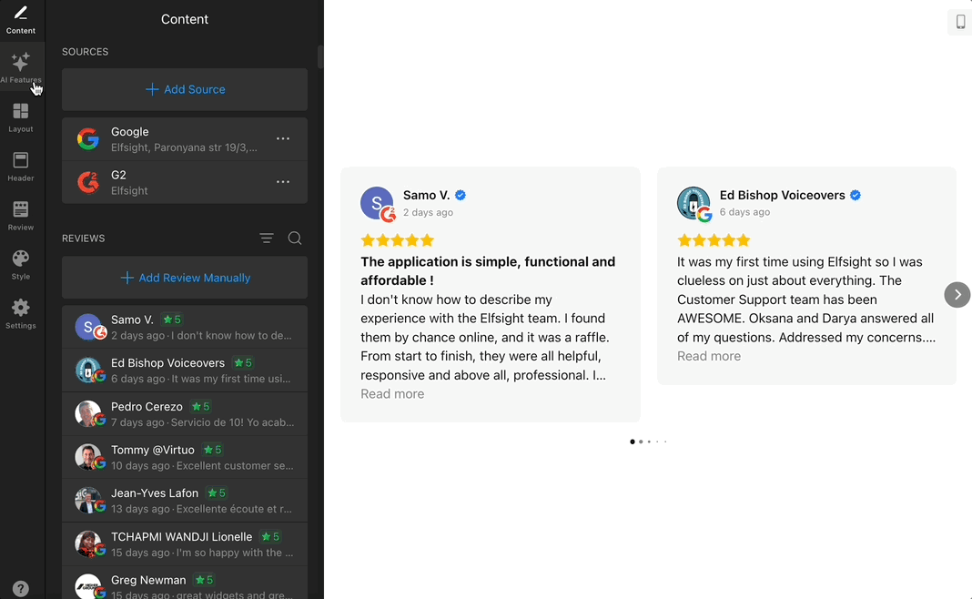Open Google source options menu

coord(283,139)
